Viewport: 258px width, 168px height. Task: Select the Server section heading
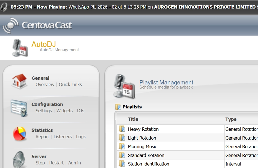pyautogui.click(x=39, y=156)
